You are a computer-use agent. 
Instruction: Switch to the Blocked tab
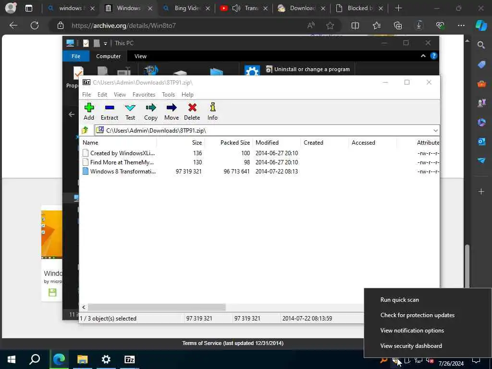359,8
